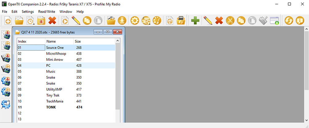
Task: Check for updates refresh icon
Action: [x=289, y=20]
